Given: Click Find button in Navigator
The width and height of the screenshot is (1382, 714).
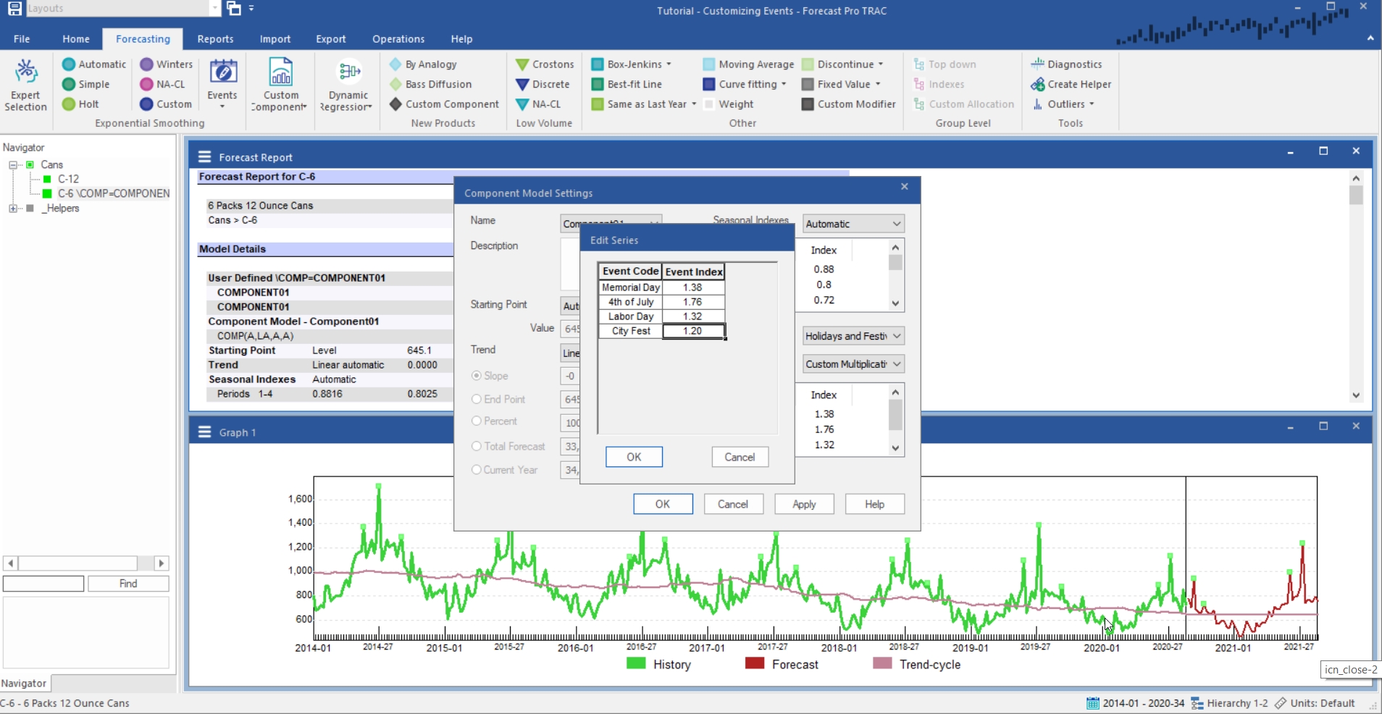Looking at the screenshot, I should click(x=128, y=584).
